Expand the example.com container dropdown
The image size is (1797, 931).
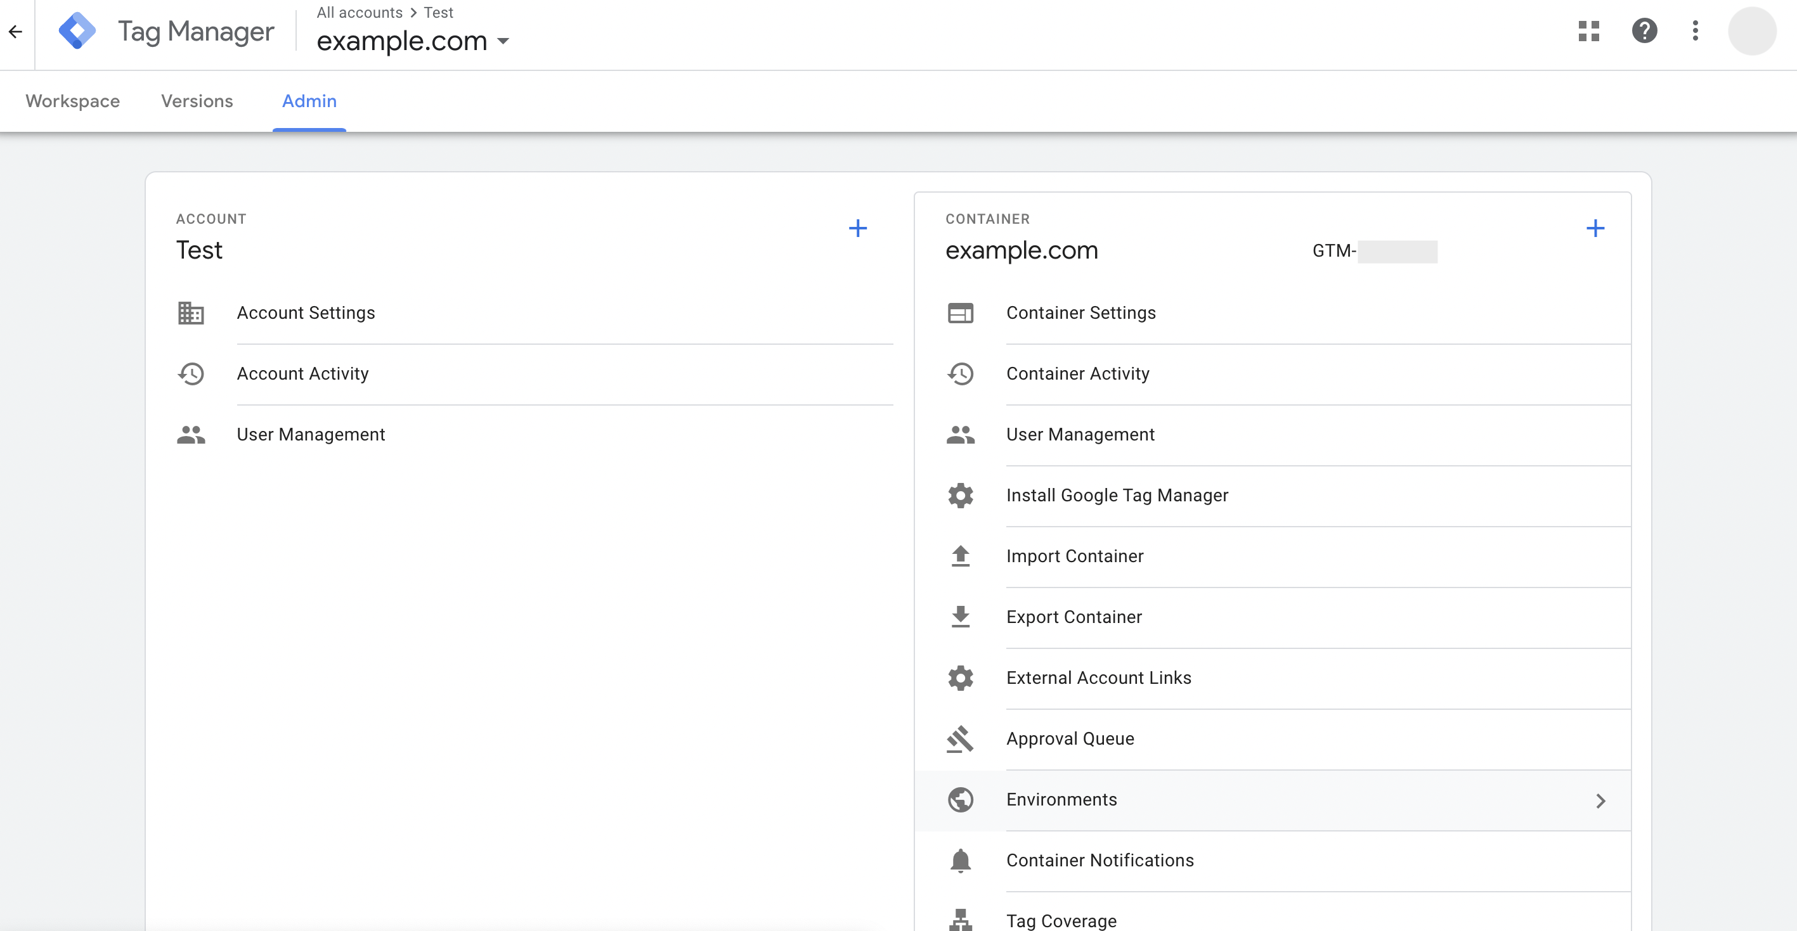tap(503, 41)
